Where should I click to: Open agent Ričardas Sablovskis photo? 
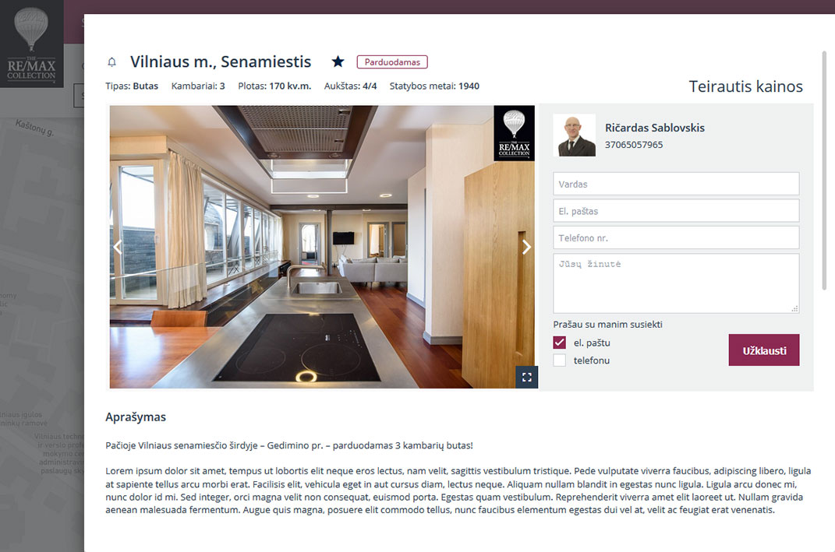574,135
